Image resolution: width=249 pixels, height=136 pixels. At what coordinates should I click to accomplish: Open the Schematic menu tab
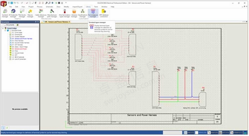tap(49, 6)
